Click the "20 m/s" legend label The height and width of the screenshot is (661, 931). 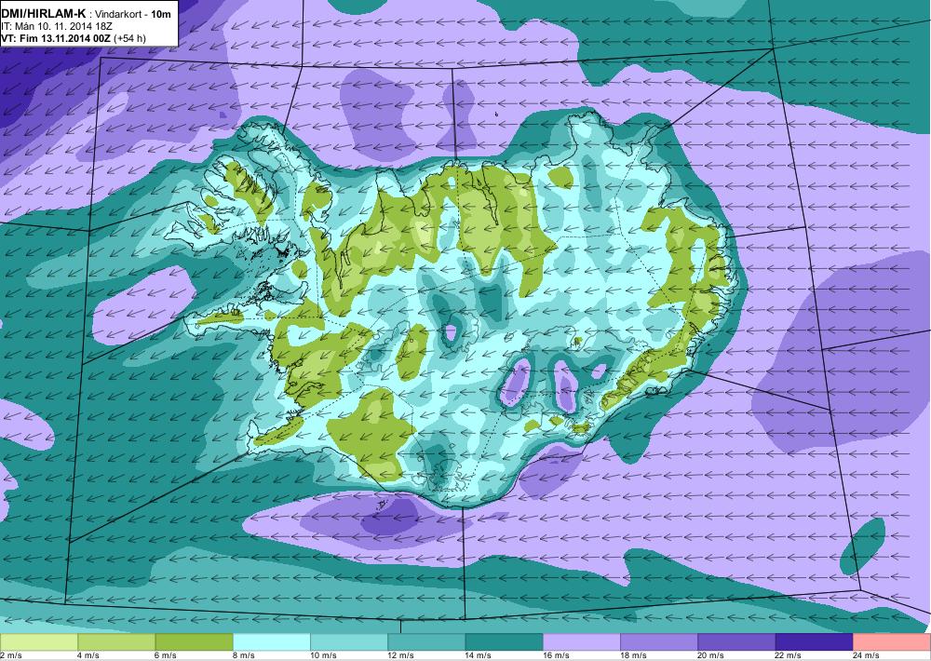pyautogui.click(x=711, y=655)
